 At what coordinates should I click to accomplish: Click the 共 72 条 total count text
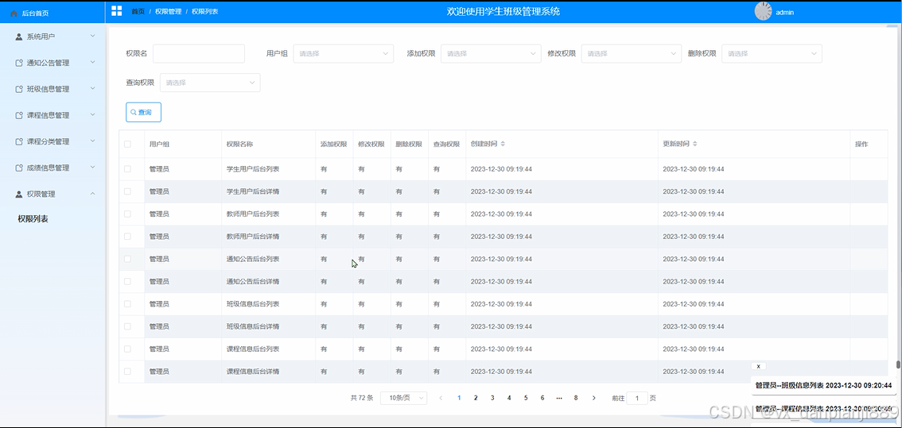point(362,398)
